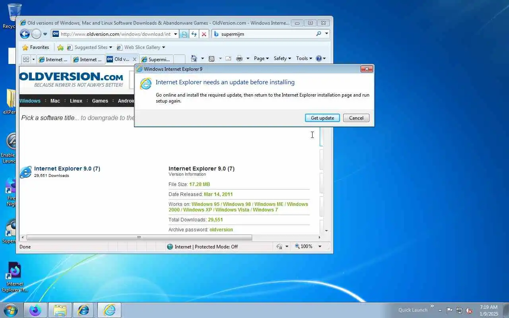Click the network tray icon
509x318 pixels.
click(459, 310)
